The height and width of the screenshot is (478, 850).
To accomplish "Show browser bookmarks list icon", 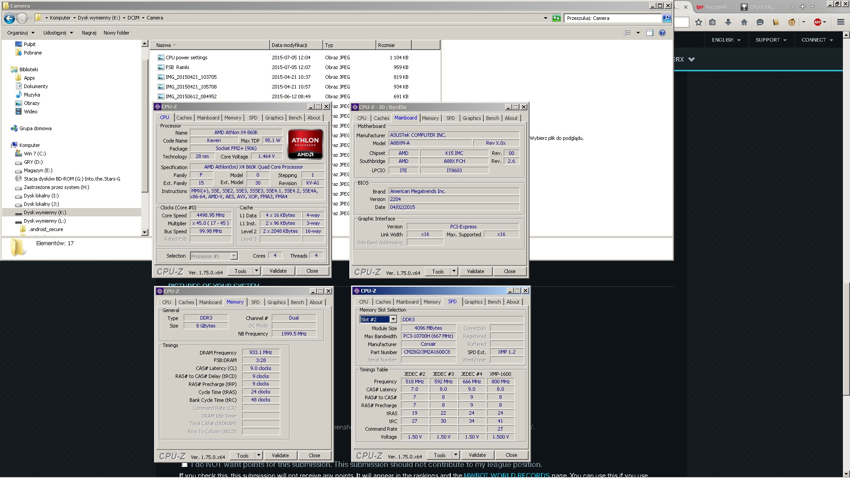I will 712,22.
